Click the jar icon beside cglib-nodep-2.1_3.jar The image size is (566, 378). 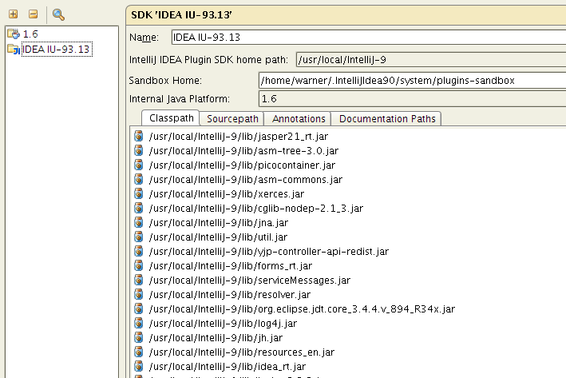[x=139, y=208]
